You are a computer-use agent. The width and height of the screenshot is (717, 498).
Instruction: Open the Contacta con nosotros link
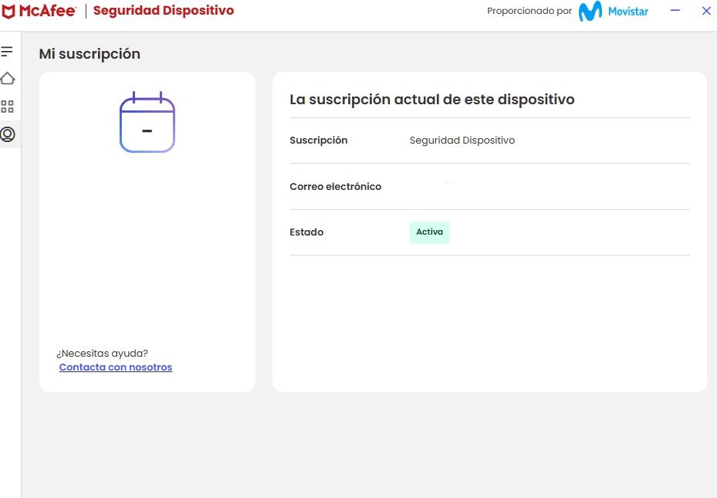[115, 367]
